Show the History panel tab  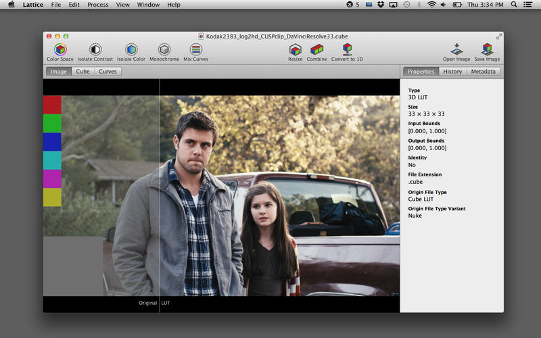(x=452, y=71)
